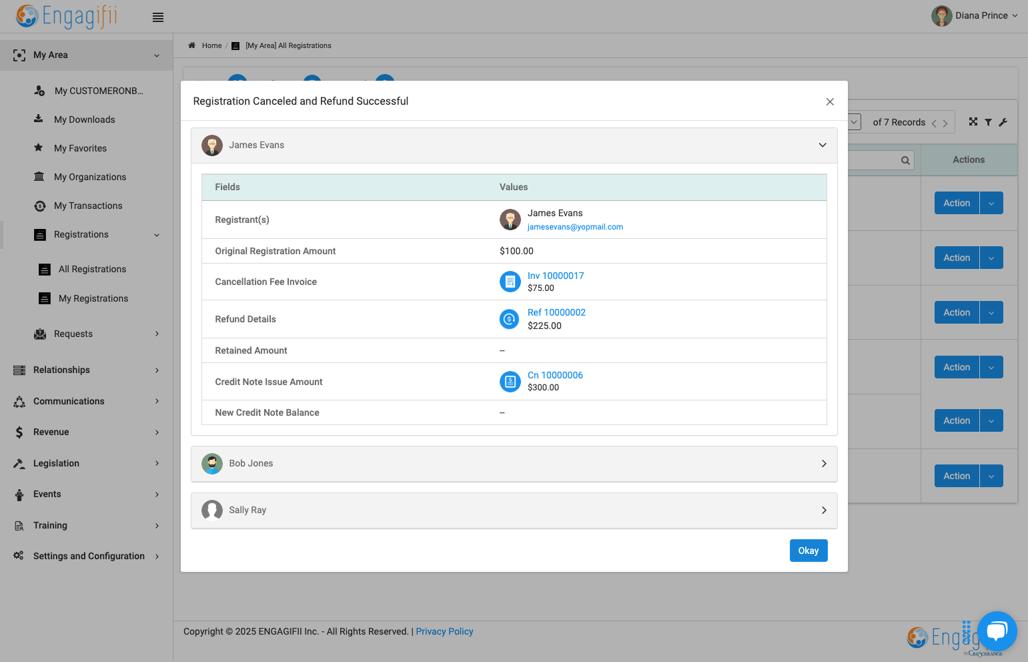Select All Registrations sidebar item

coord(92,269)
